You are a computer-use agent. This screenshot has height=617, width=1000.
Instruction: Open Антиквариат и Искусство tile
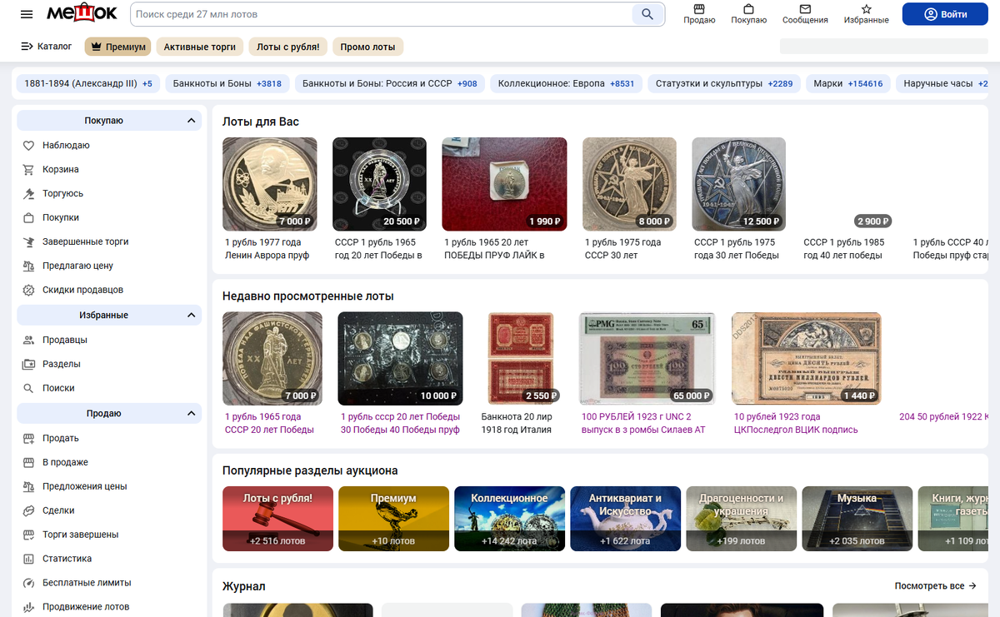tap(625, 519)
